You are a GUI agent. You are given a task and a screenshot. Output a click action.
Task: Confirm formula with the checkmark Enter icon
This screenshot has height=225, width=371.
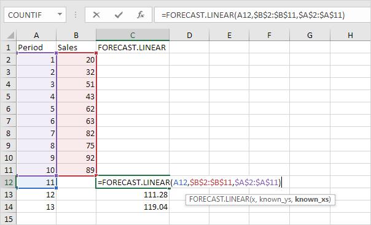[x=119, y=15]
